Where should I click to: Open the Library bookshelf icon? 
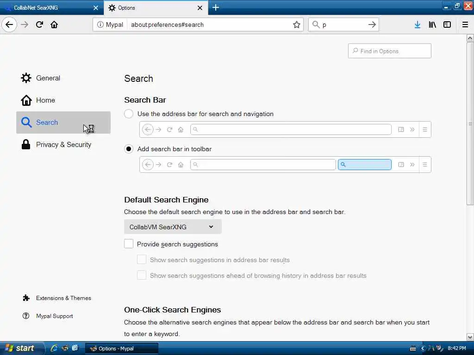tap(432, 24)
